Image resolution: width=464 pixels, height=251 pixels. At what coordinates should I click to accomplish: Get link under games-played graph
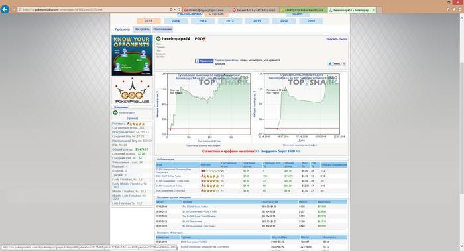coord(203,145)
